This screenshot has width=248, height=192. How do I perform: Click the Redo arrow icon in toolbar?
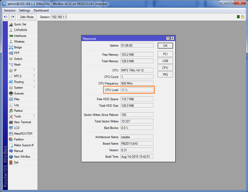(x=13, y=17)
